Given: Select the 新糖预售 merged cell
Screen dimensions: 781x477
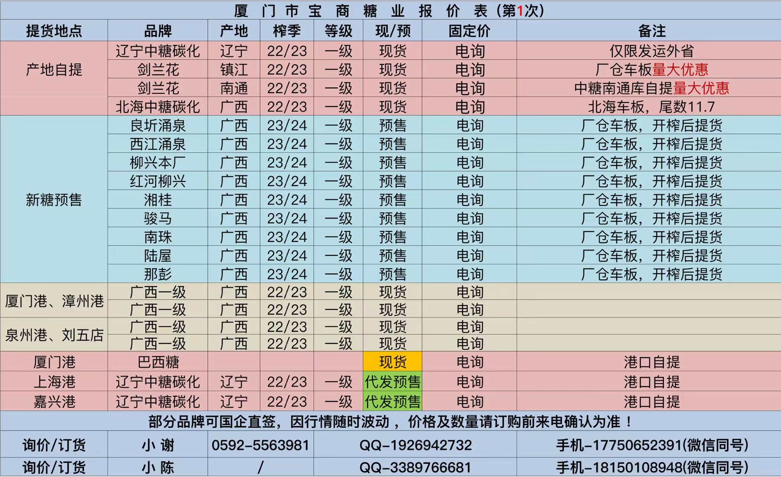Looking at the screenshot, I should (54, 199).
